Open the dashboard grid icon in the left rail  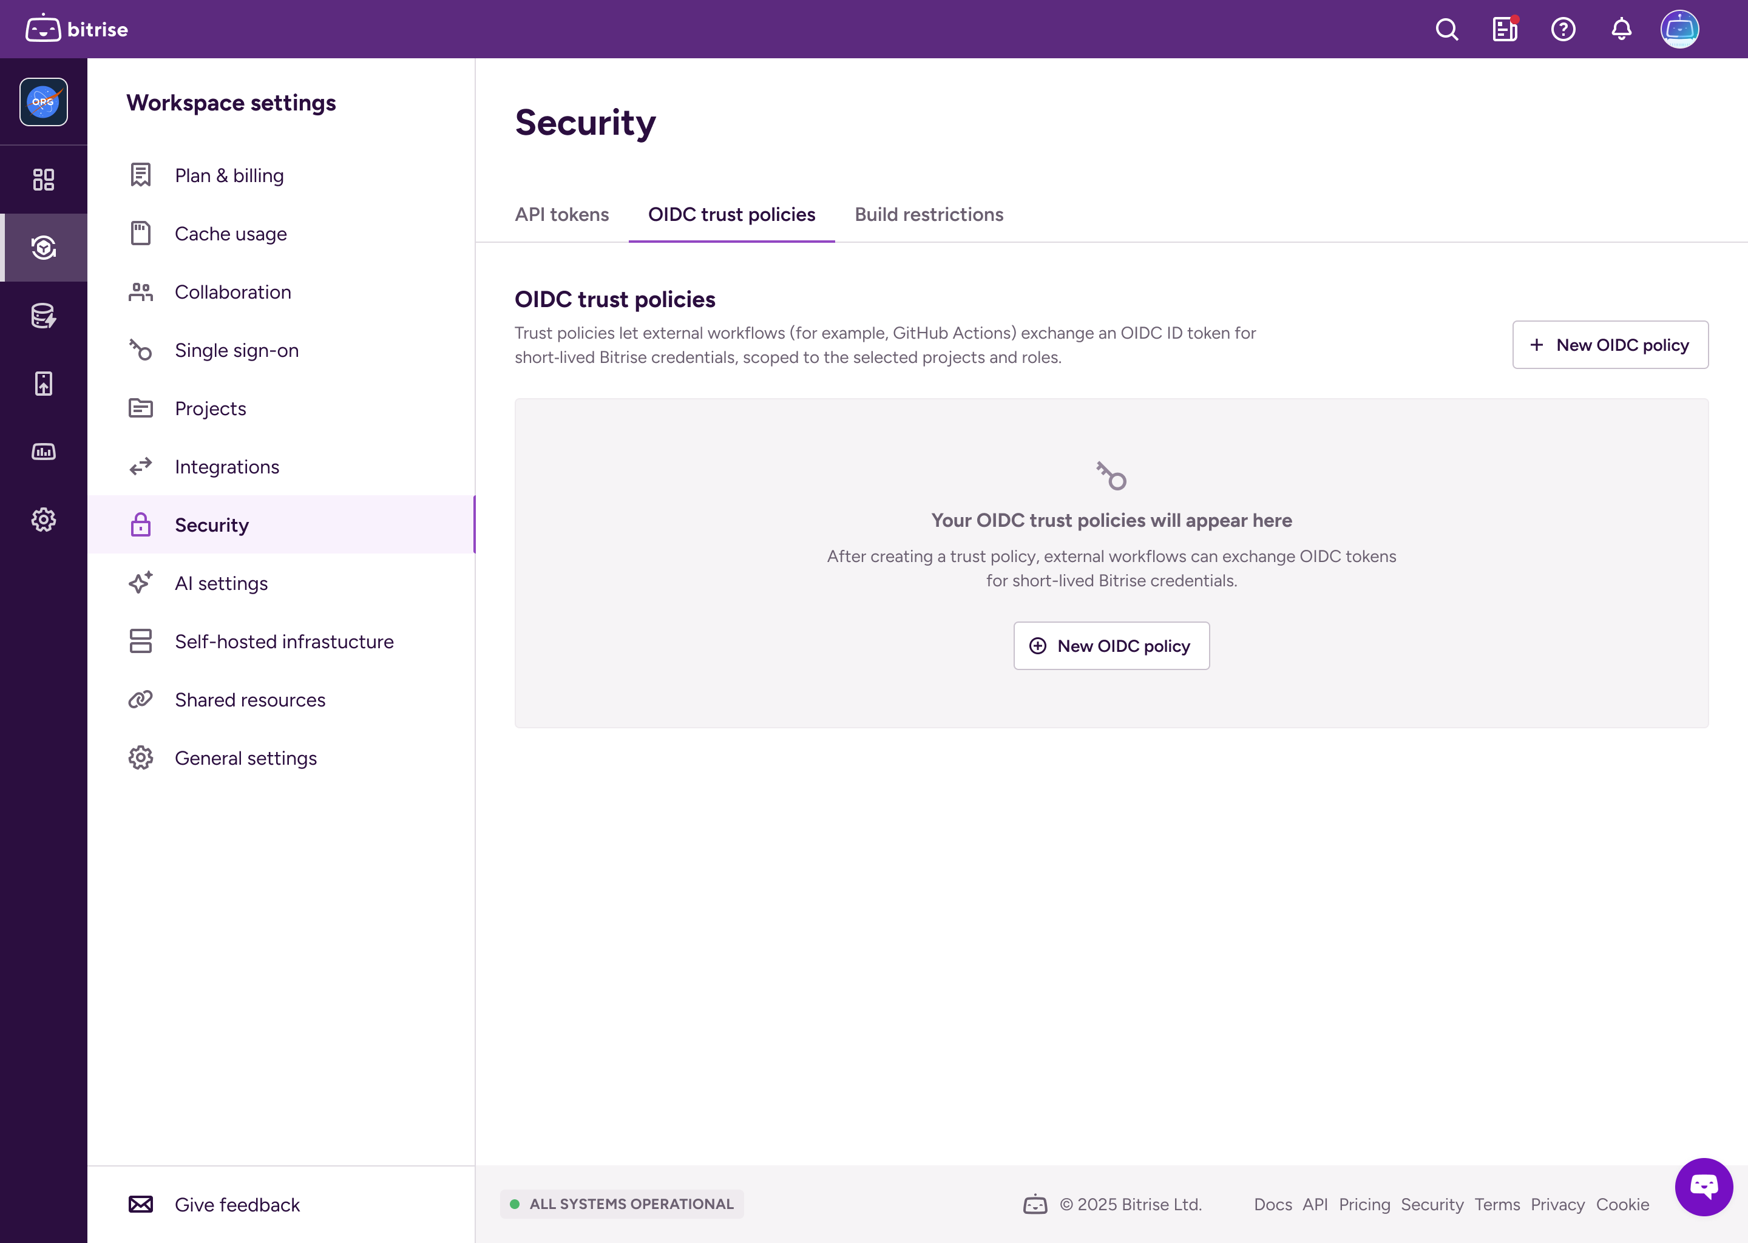point(44,179)
